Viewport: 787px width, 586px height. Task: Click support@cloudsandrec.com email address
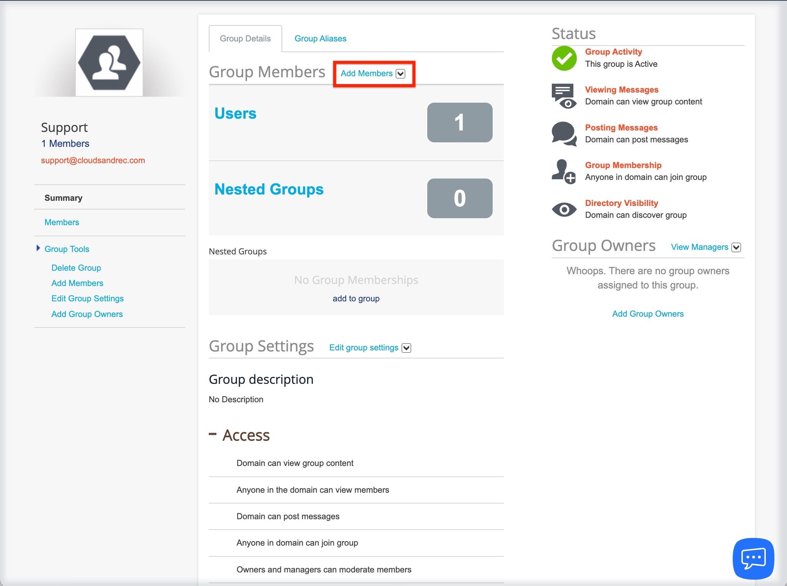click(x=93, y=160)
